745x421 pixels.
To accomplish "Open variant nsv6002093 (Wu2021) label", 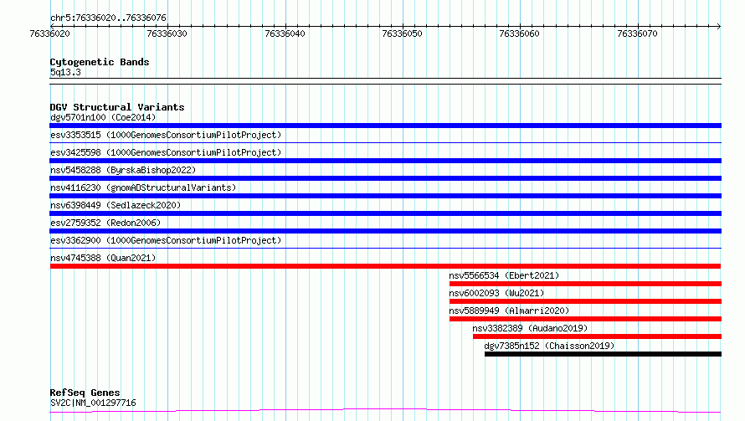I will (496, 293).
